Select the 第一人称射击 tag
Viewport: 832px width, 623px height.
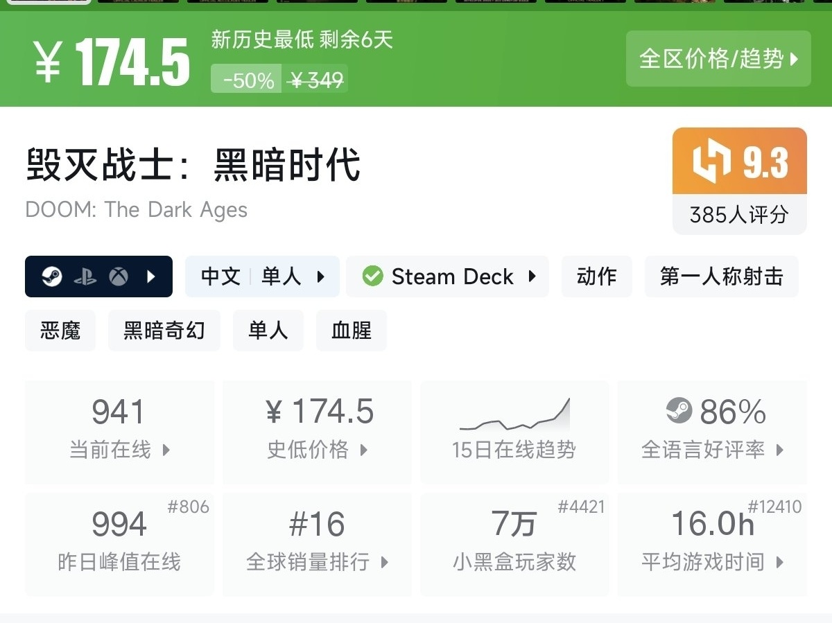pos(721,277)
